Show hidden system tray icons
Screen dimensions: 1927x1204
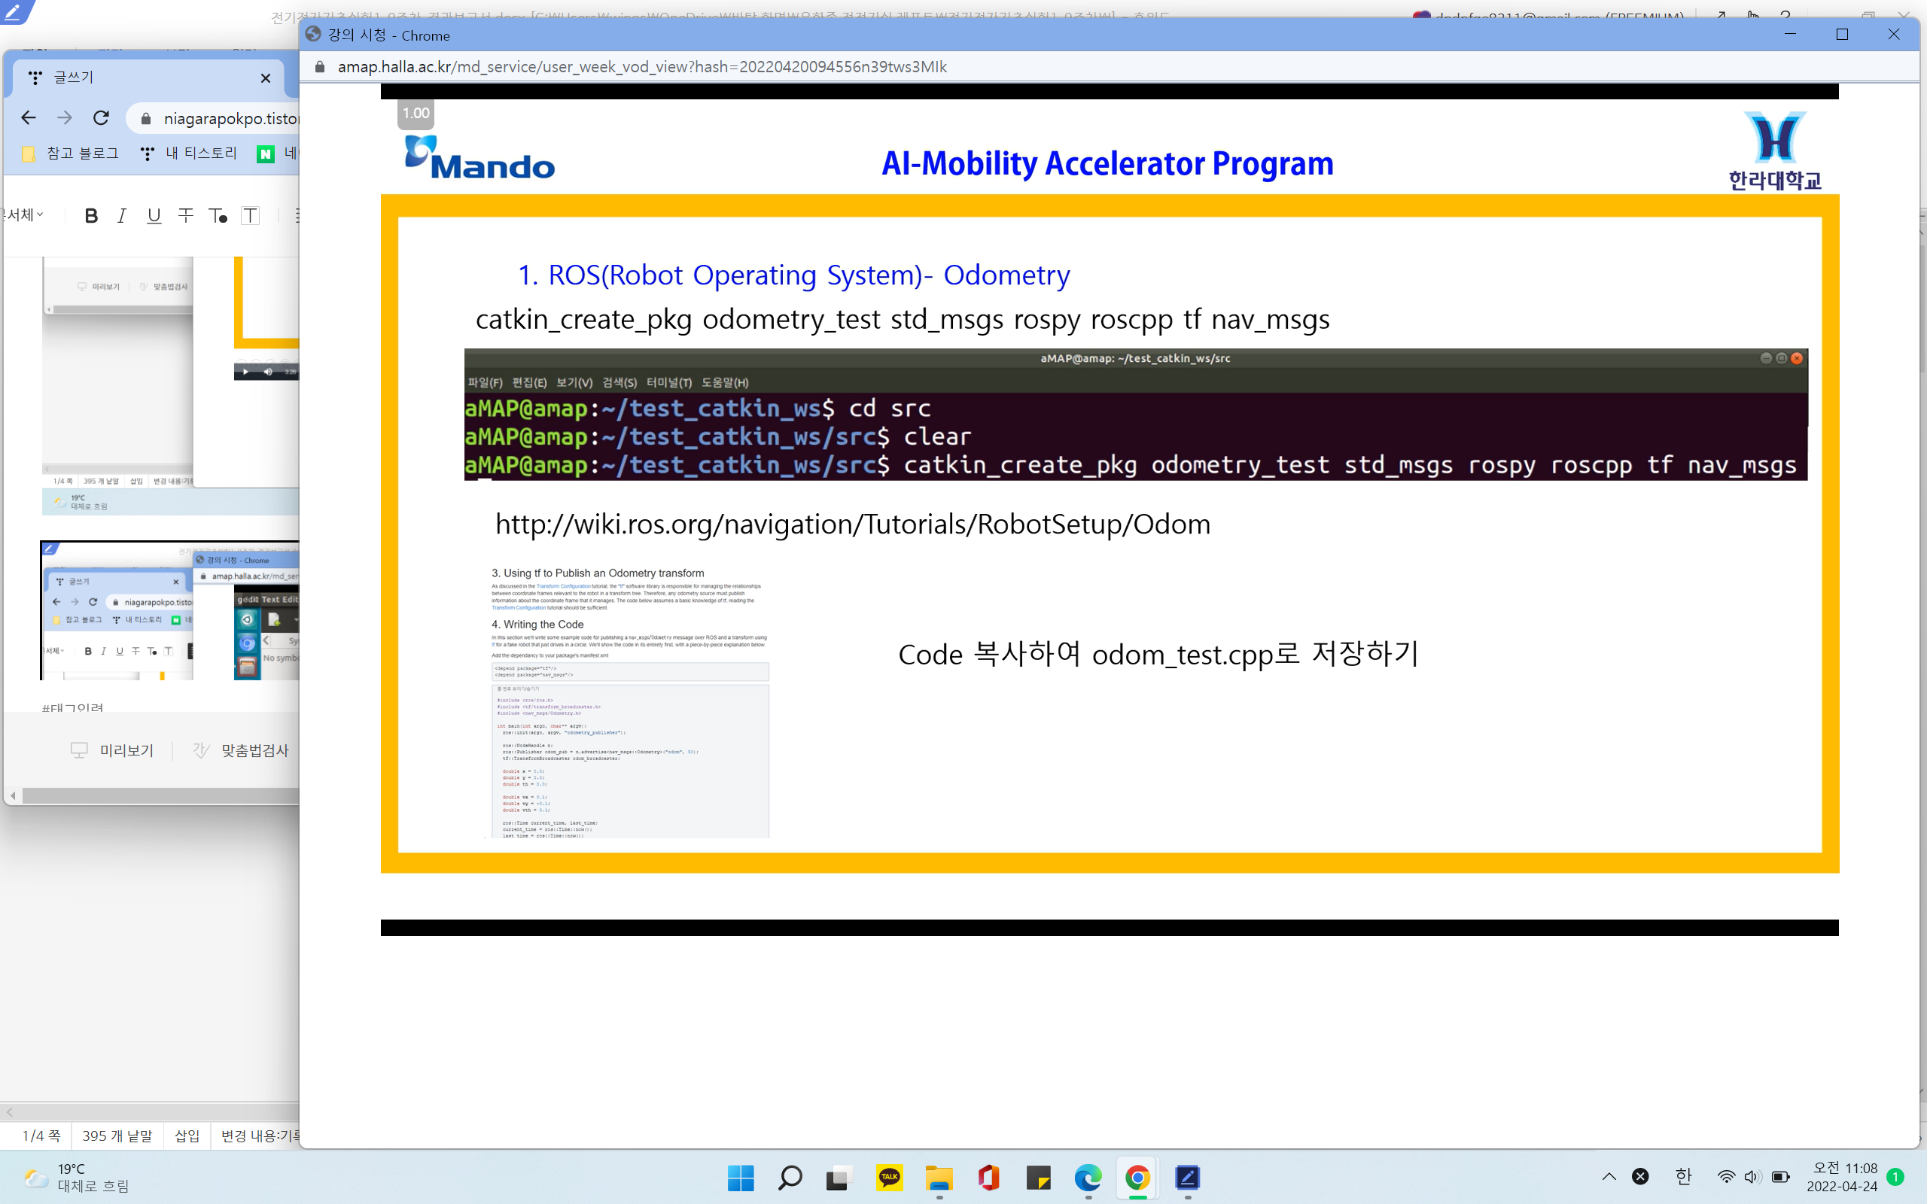1609,1177
